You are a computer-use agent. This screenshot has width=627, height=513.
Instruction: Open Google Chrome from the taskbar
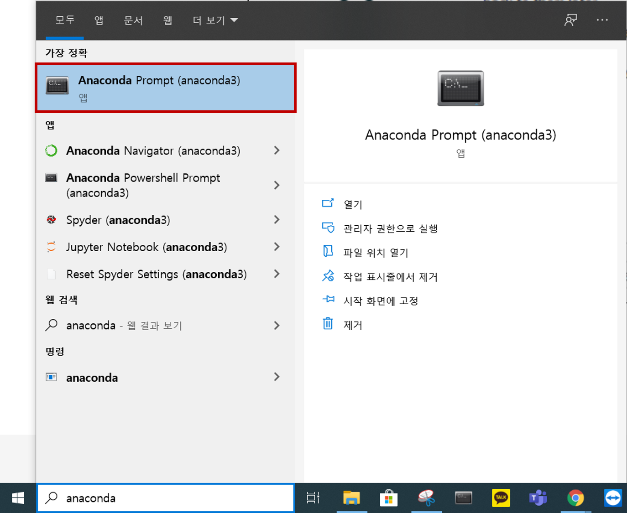tap(575, 498)
